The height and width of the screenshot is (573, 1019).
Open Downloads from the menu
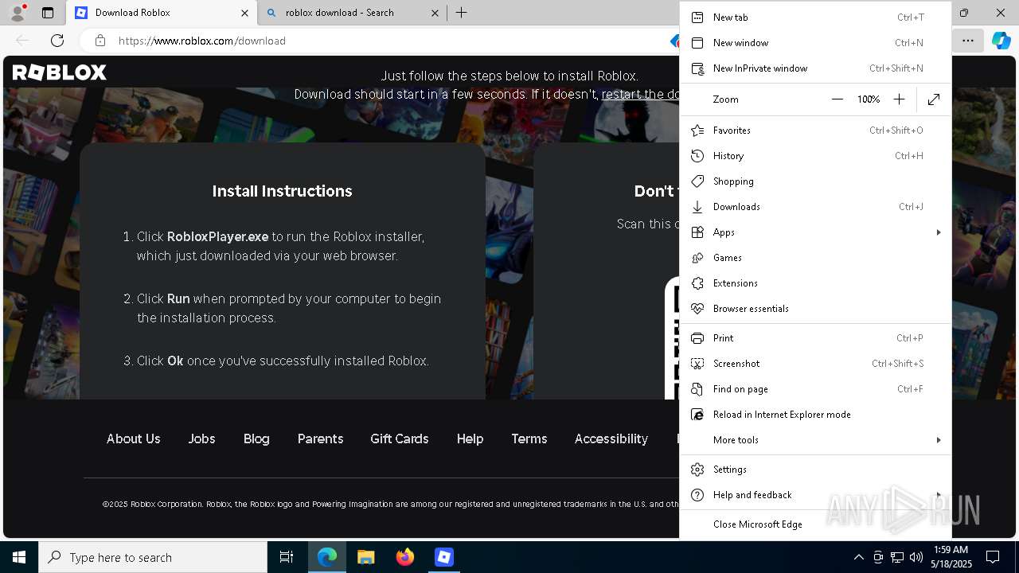[815, 207]
